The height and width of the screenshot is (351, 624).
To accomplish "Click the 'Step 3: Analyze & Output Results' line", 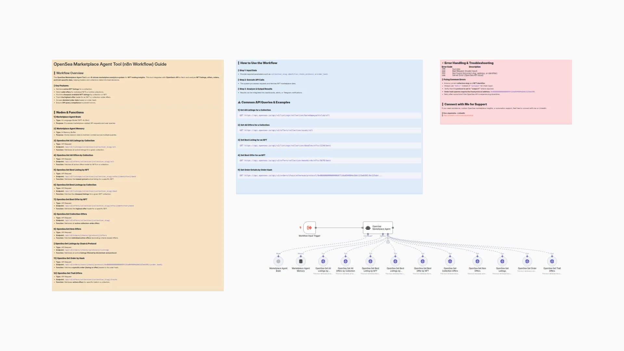I will coord(256,89).
